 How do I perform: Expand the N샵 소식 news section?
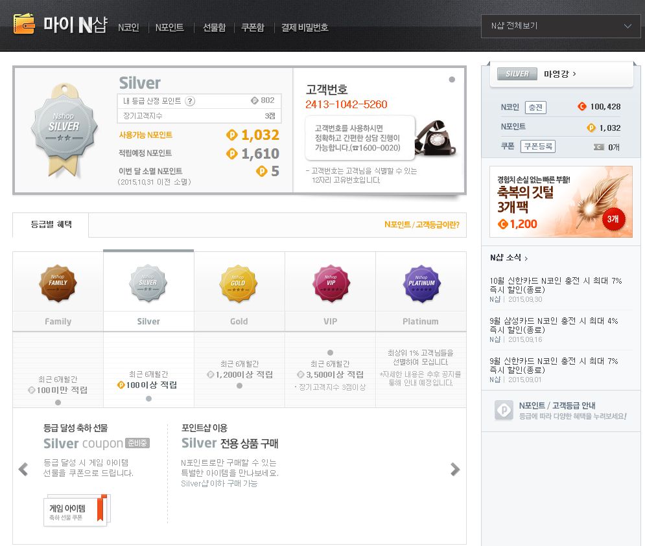tap(509, 258)
